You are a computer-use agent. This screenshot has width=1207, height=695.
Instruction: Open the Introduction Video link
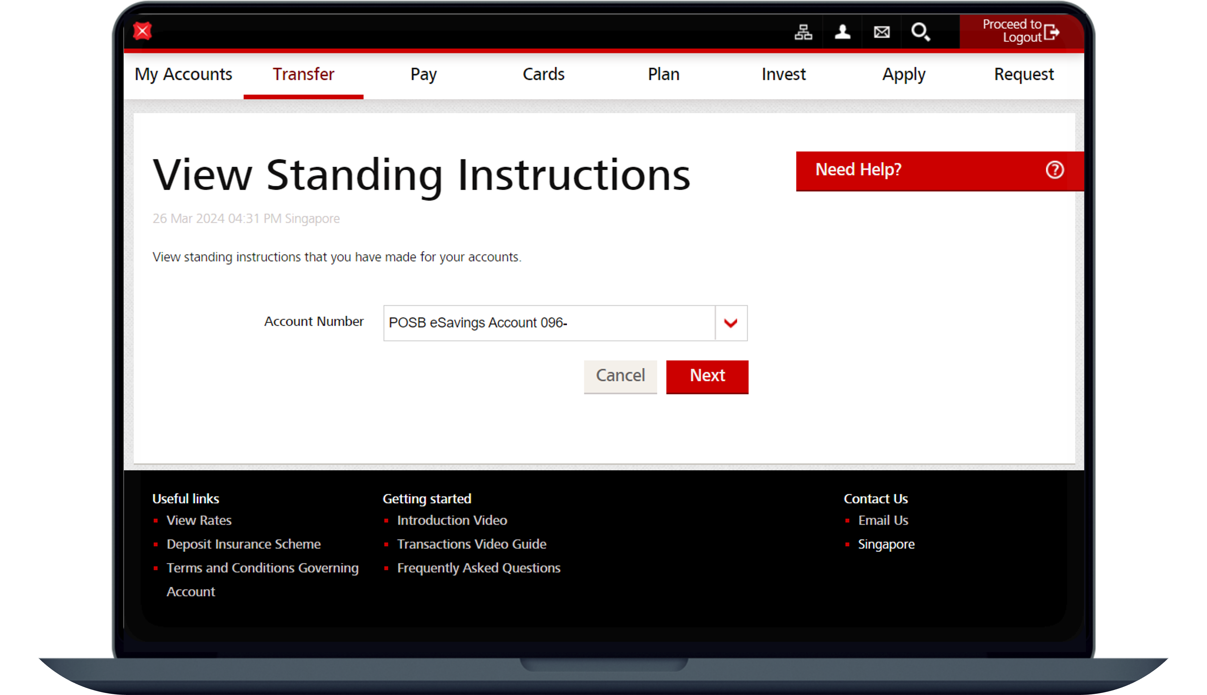(x=452, y=520)
